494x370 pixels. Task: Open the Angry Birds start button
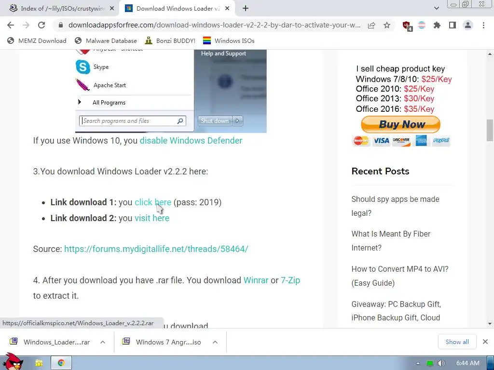(13, 362)
